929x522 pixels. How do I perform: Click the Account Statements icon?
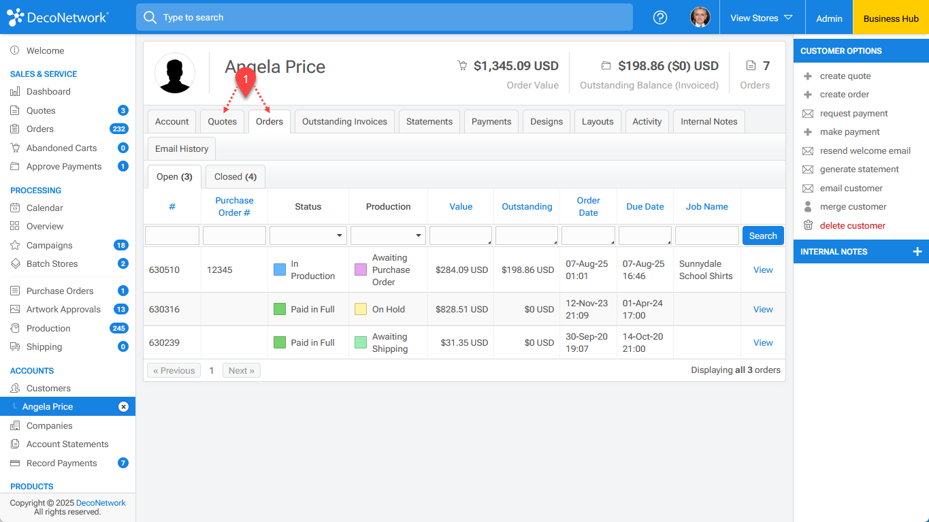15,444
